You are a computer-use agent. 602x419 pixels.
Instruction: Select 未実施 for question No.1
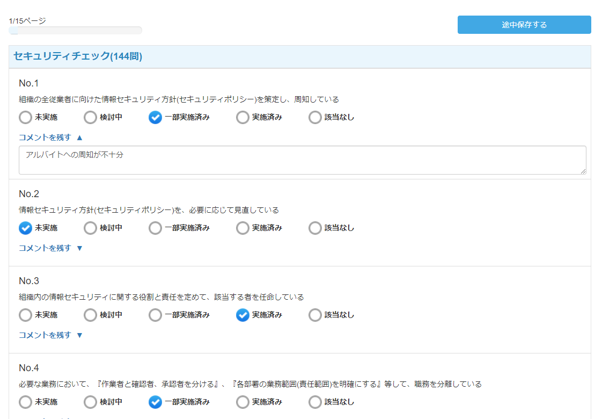point(25,117)
